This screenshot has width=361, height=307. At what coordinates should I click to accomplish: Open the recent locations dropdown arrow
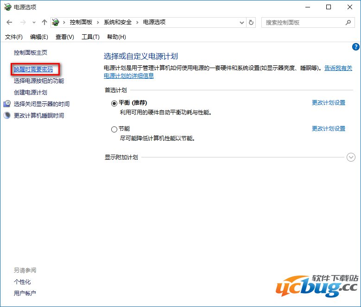[x=34, y=22]
